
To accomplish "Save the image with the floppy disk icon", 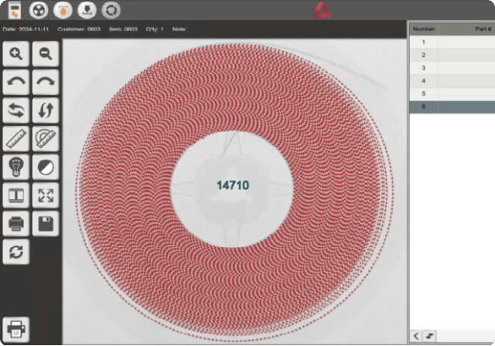I will [46, 224].
